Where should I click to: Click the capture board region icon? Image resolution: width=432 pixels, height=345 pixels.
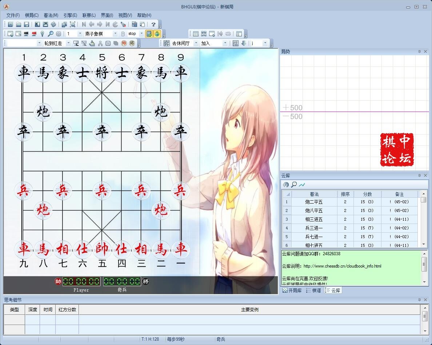coord(72,24)
